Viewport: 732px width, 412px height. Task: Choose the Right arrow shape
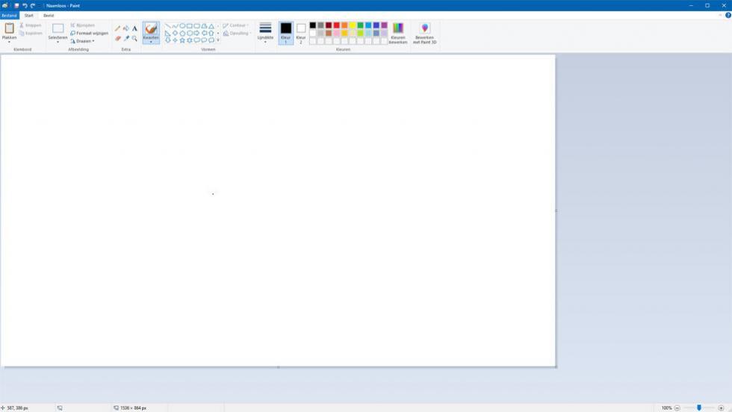pos(197,33)
